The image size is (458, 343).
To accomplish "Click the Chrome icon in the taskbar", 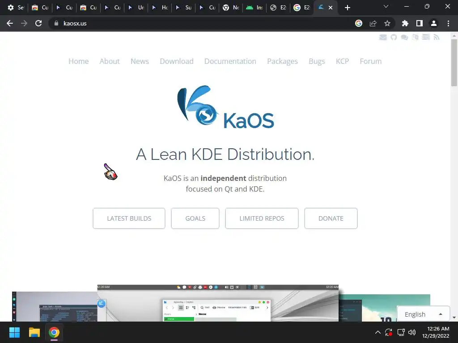I will click(x=54, y=332).
